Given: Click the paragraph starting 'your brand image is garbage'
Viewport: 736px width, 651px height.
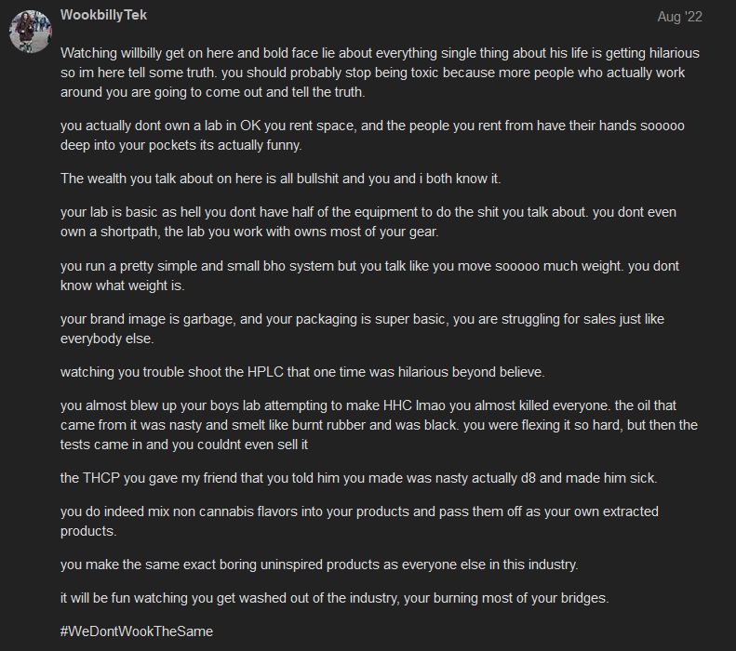Looking at the screenshot, I should pos(362,329).
